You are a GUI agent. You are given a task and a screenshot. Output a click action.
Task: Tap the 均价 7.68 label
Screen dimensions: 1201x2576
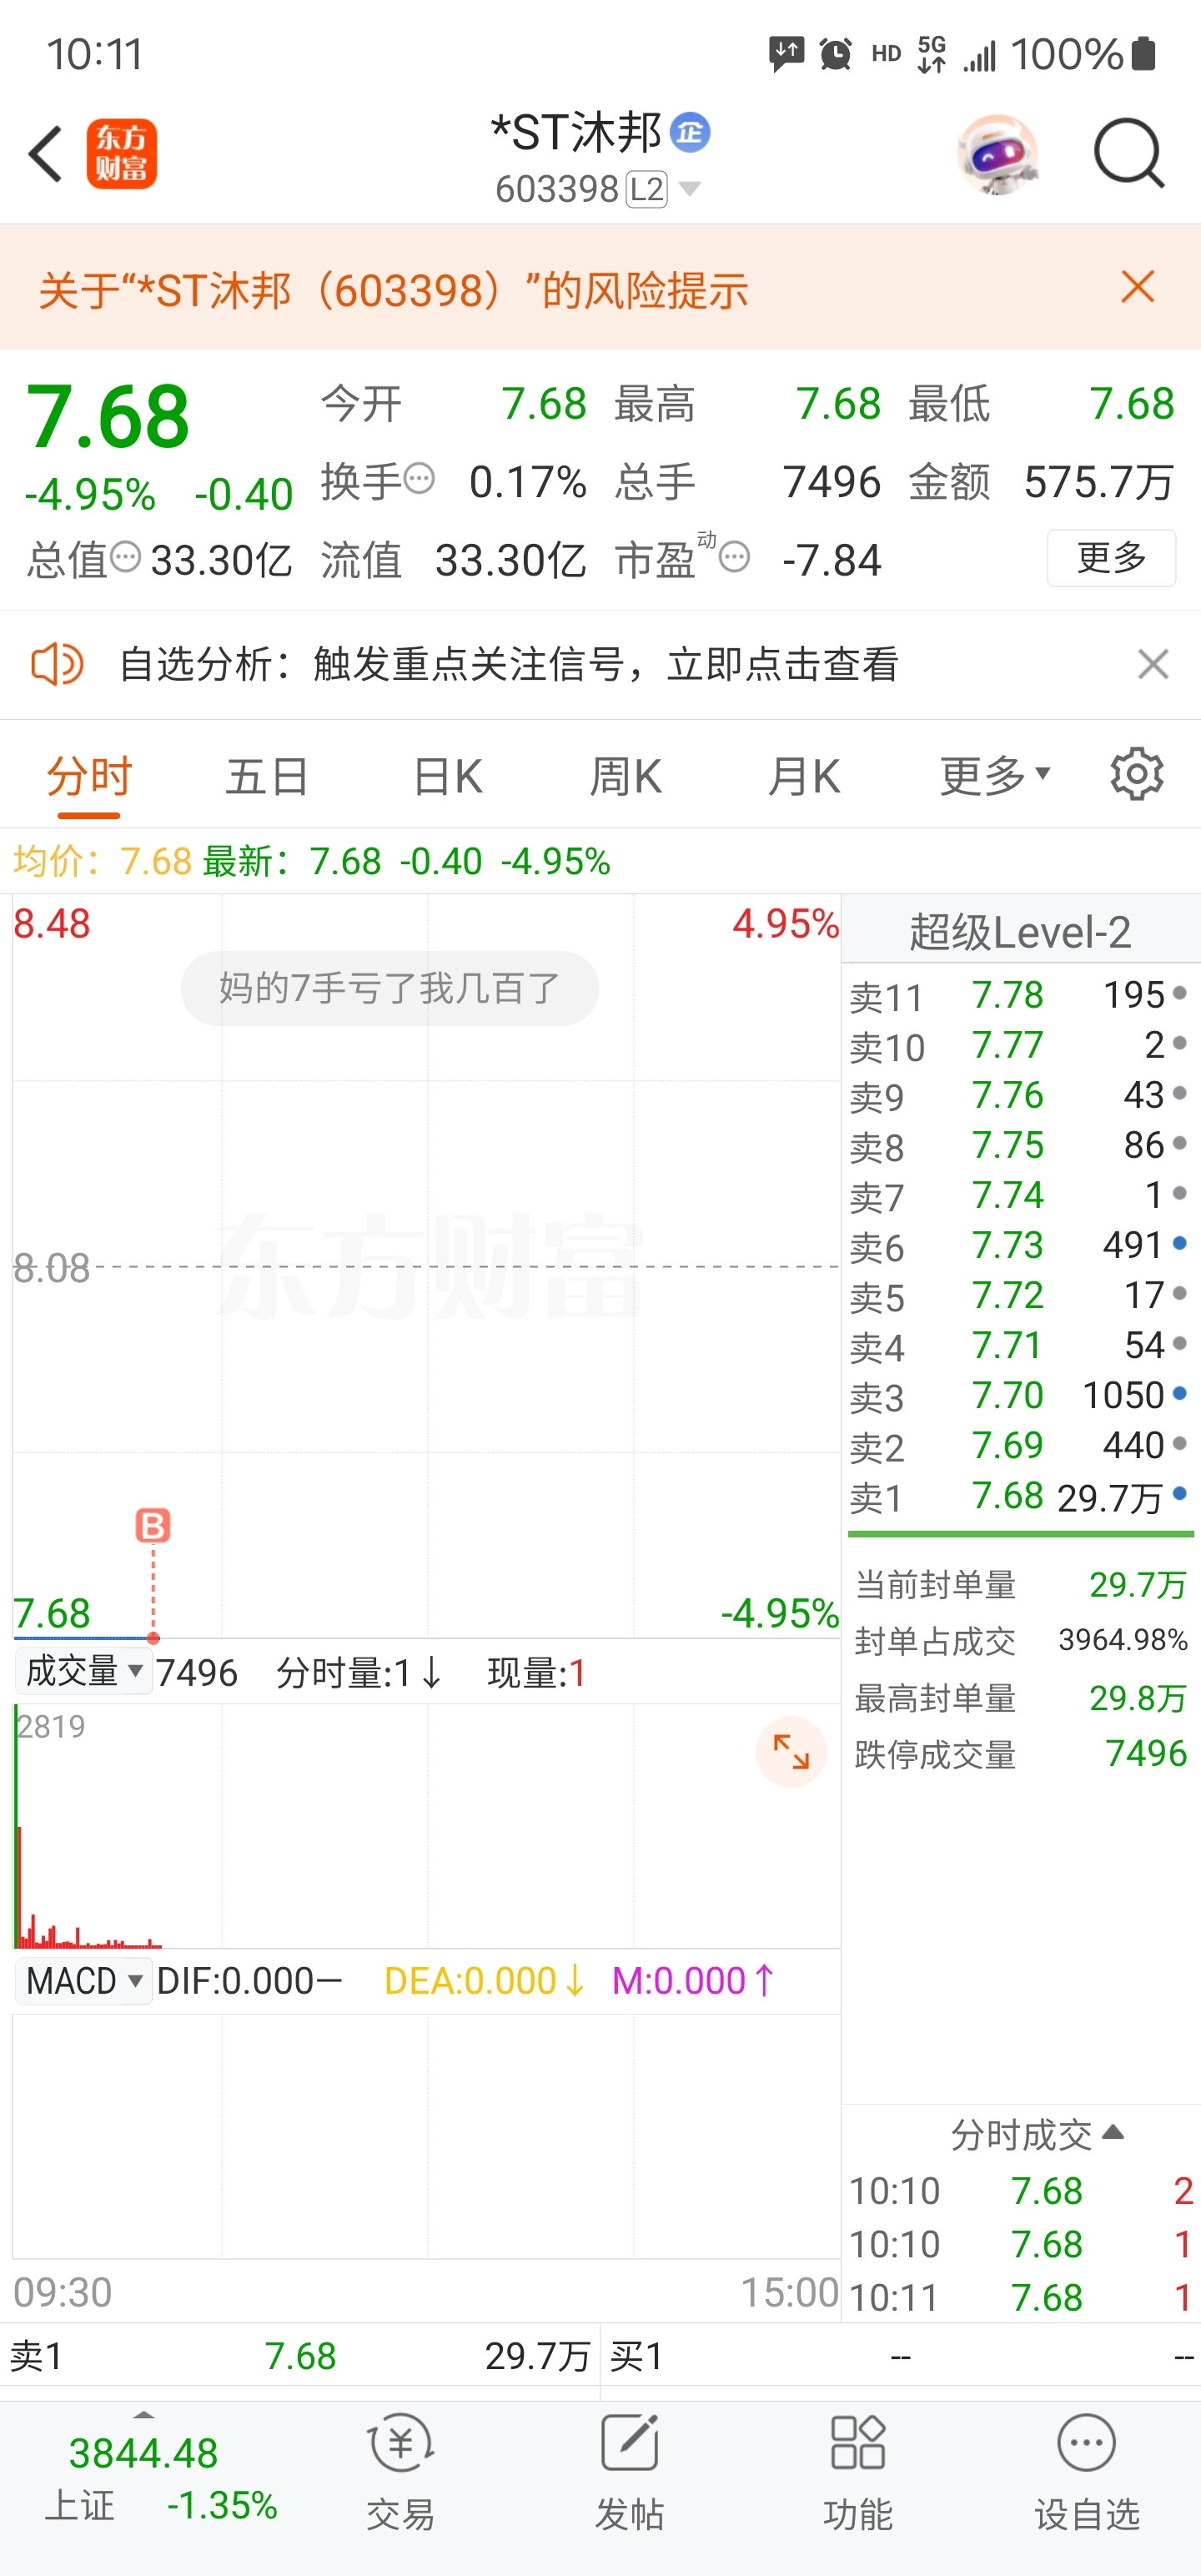[x=102, y=861]
